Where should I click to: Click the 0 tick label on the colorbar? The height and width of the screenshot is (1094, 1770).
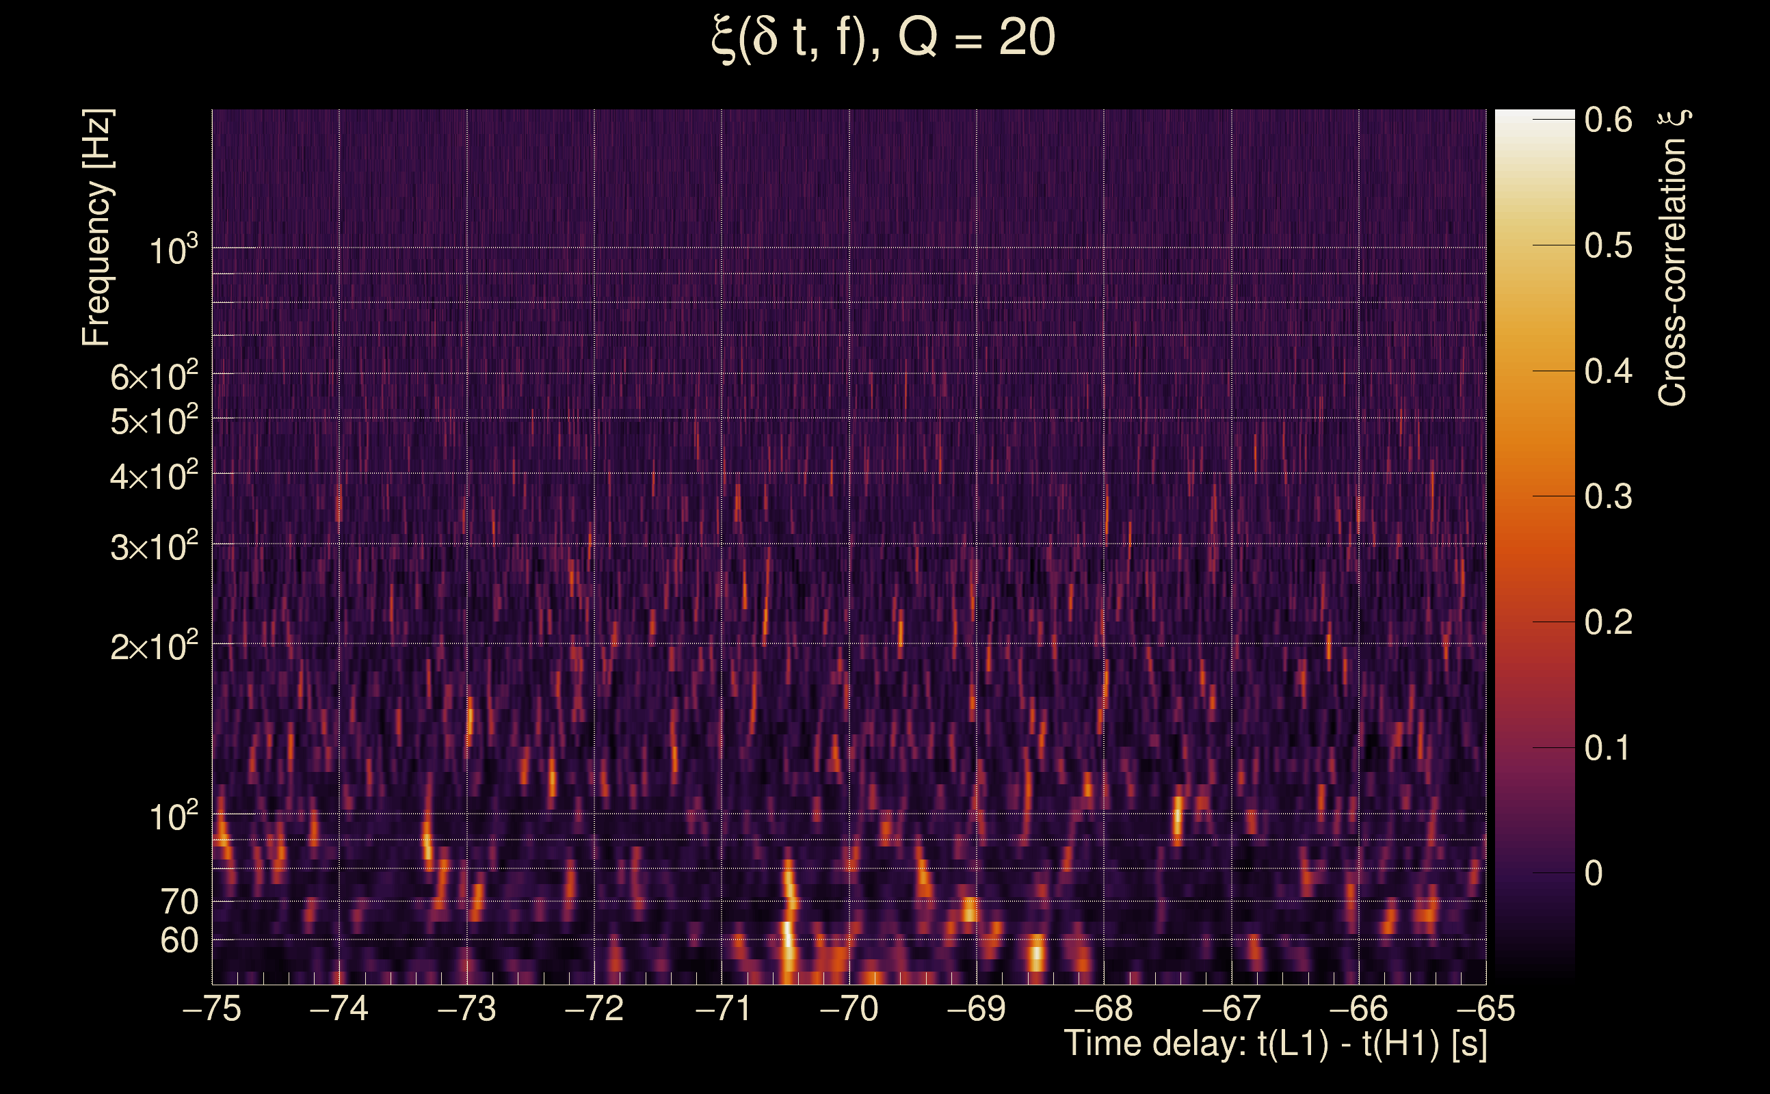pos(1593,873)
